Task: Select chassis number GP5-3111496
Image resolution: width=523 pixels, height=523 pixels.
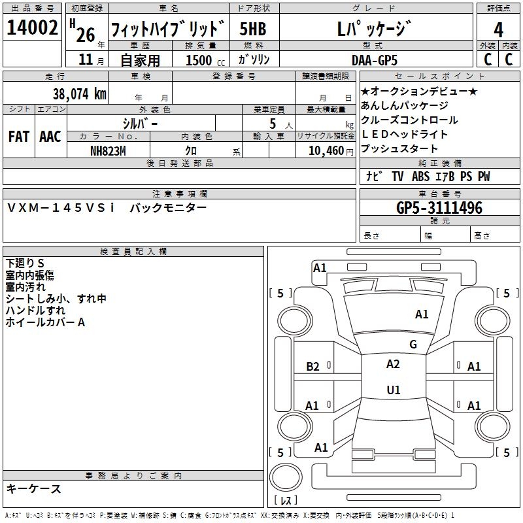Action: (x=439, y=207)
